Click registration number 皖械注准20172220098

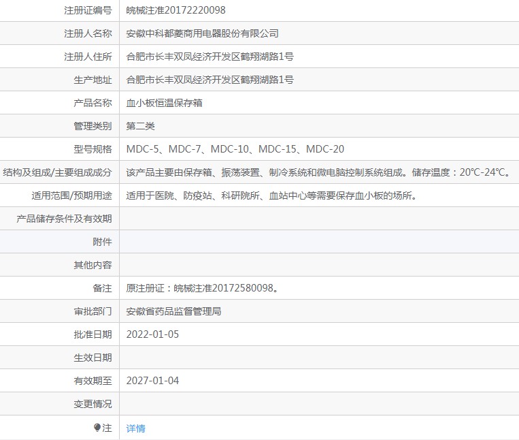point(176,10)
